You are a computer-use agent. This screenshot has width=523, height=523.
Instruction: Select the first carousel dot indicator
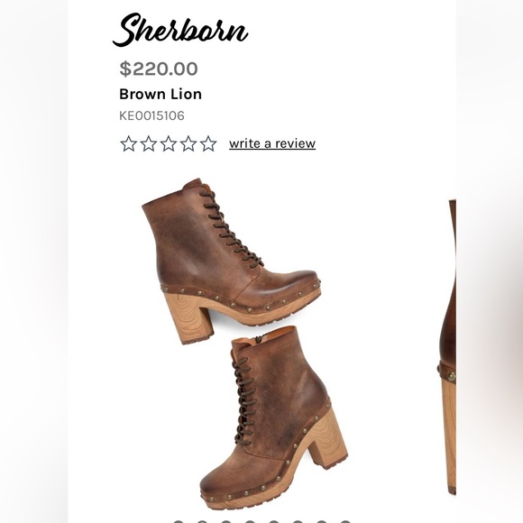pos(179,521)
